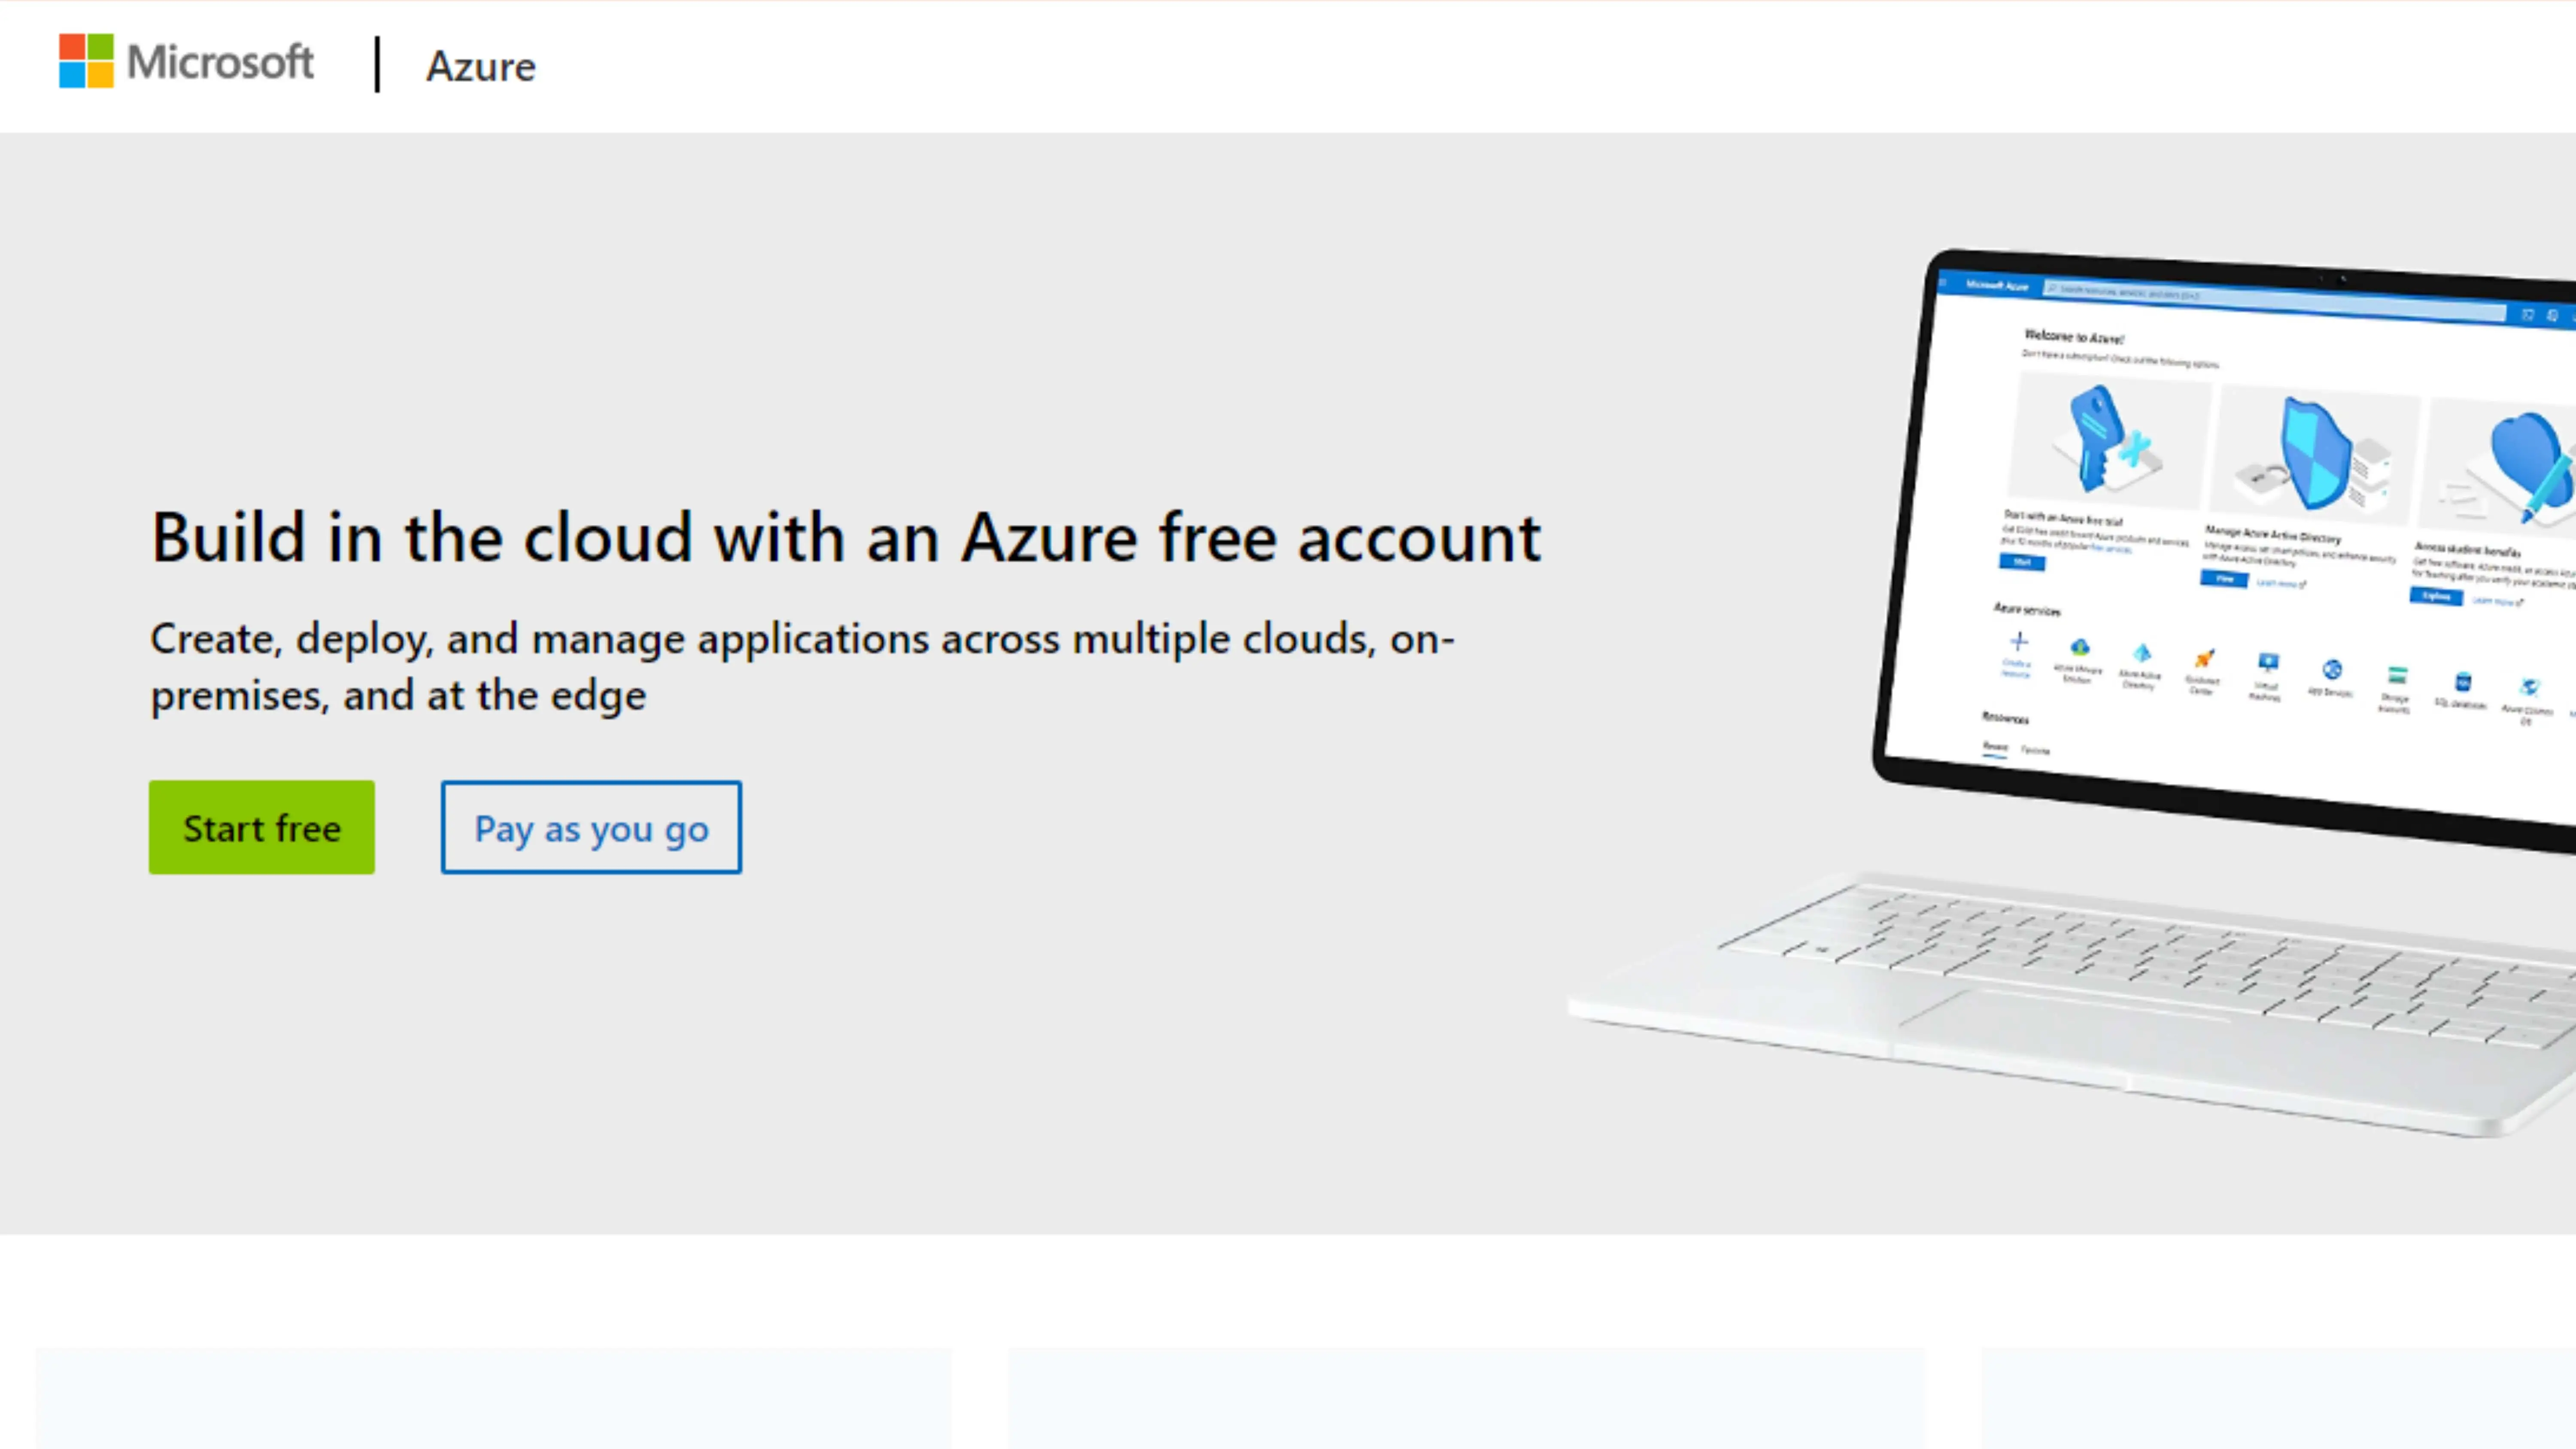2576x1449 pixels.
Task: Click the search bar in laptop portal
Action: coord(2274,301)
